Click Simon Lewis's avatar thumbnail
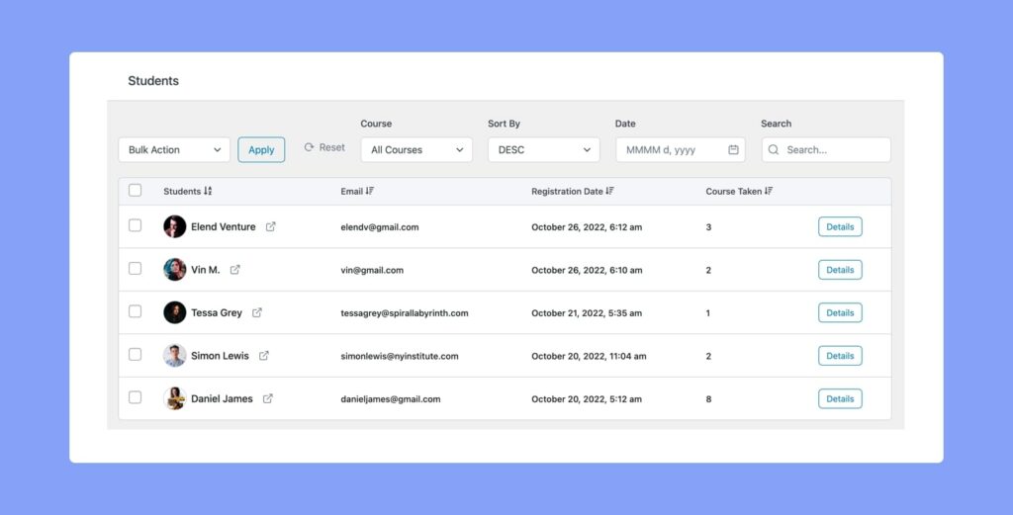The height and width of the screenshot is (515, 1013). (174, 356)
